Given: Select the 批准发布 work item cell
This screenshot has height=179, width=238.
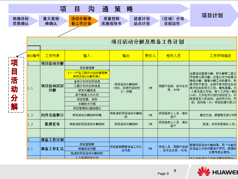Looking at the screenshot, I should click(x=52, y=124).
